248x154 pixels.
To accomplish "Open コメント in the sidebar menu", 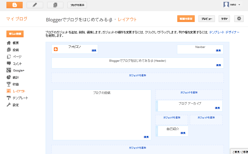I will (17, 64).
